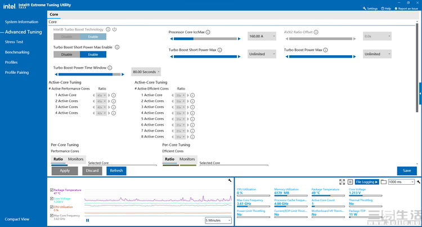
Task: Uncheck the Package Temperature graph checkbox
Action: 52,190
